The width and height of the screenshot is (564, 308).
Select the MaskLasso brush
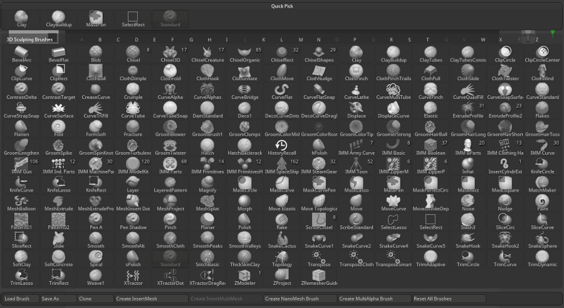tap(356, 185)
